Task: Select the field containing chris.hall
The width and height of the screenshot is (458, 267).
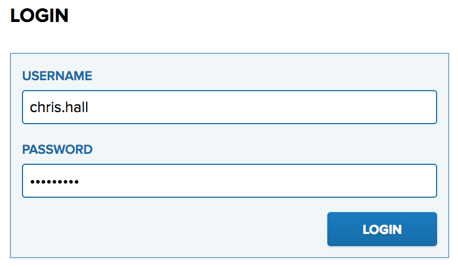Action: [x=230, y=107]
